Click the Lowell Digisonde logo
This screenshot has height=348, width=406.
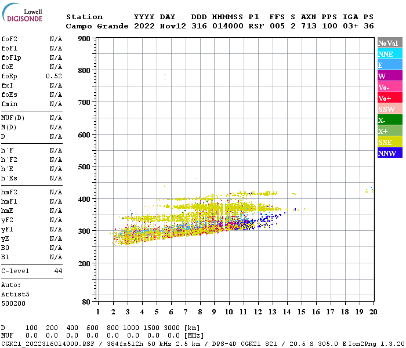click(22, 12)
